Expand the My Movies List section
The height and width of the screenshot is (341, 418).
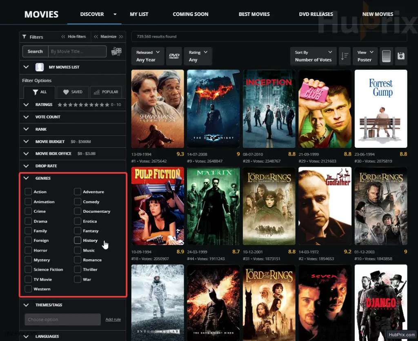(x=26, y=67)
